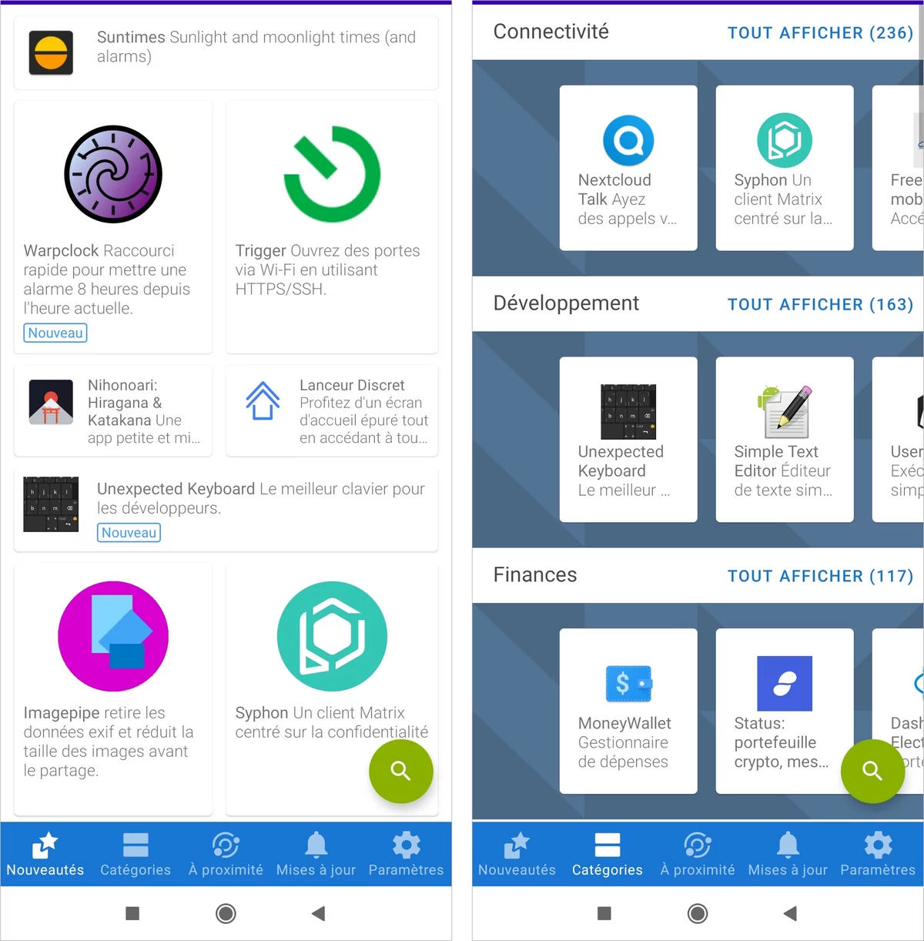The height and width of the screenshot is (941, 924).
Task: Tap the Android recents square on left screen
Action: pyautogui.click(x=132, y=913)
